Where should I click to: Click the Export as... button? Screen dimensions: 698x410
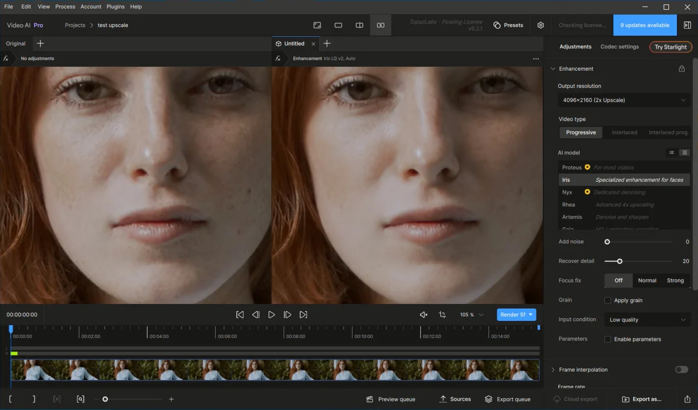(x=642, y=399)
